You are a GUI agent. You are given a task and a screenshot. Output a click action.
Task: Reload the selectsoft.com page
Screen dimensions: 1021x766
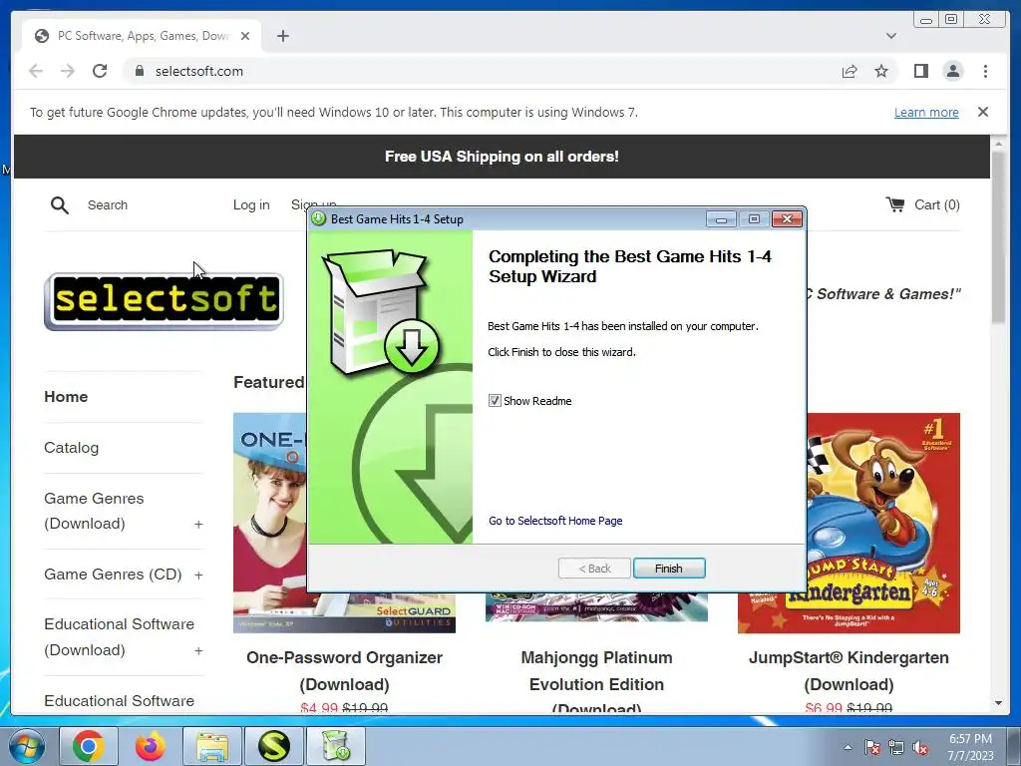click(100, 71)
